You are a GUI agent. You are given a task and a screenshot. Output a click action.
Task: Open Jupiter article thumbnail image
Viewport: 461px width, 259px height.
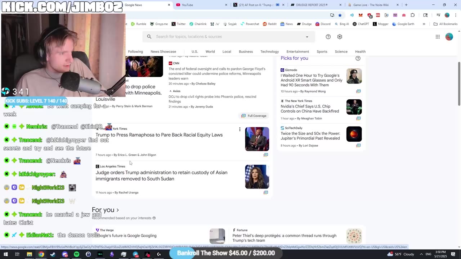[354, 134]
